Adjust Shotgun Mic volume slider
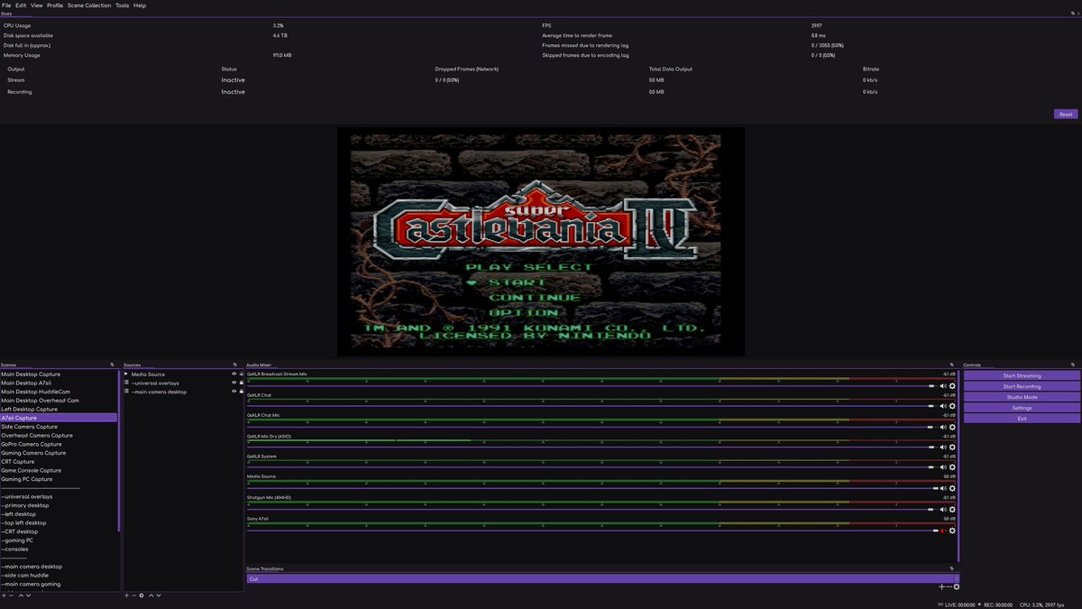1082x609 pixels. click(x=591, y=509)
